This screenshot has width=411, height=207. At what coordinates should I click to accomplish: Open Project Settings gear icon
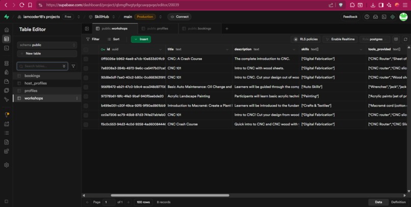pos(7,165)
